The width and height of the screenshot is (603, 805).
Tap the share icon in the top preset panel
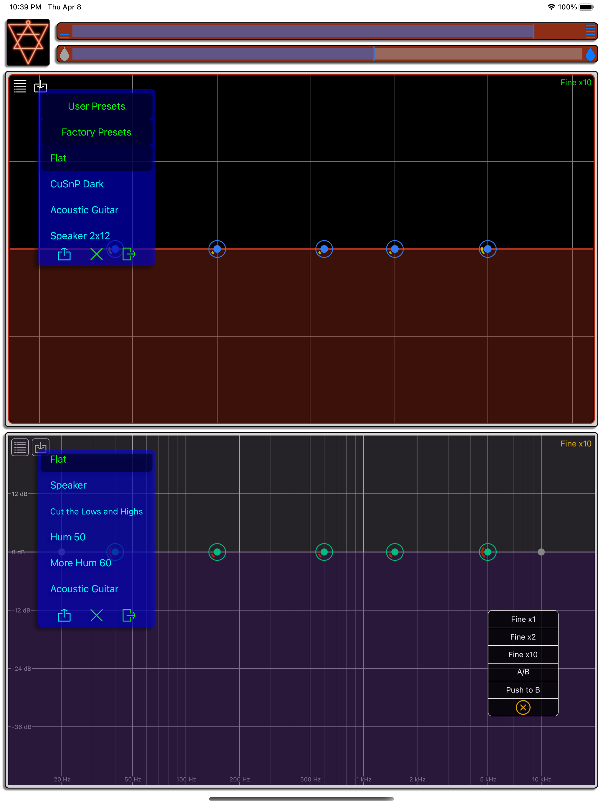click(x=64, y=254)
